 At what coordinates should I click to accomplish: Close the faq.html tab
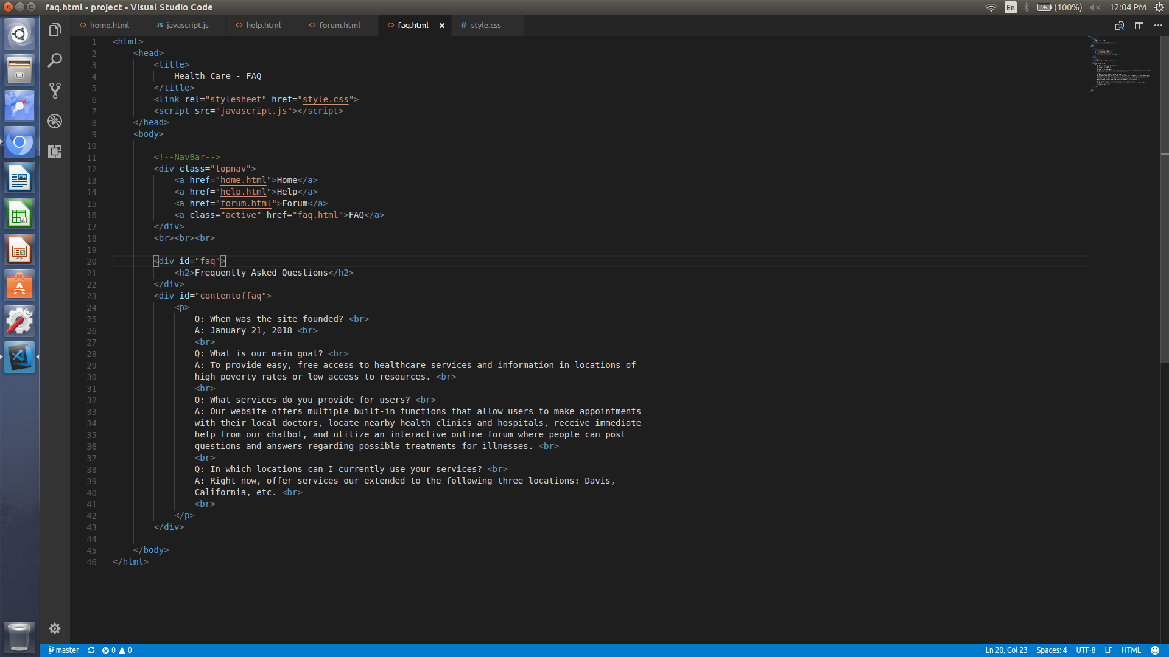point(442,26)
